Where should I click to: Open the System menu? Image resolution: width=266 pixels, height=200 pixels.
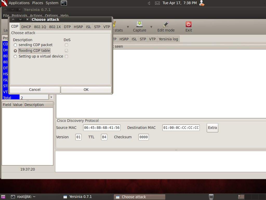tap(52, 3)
